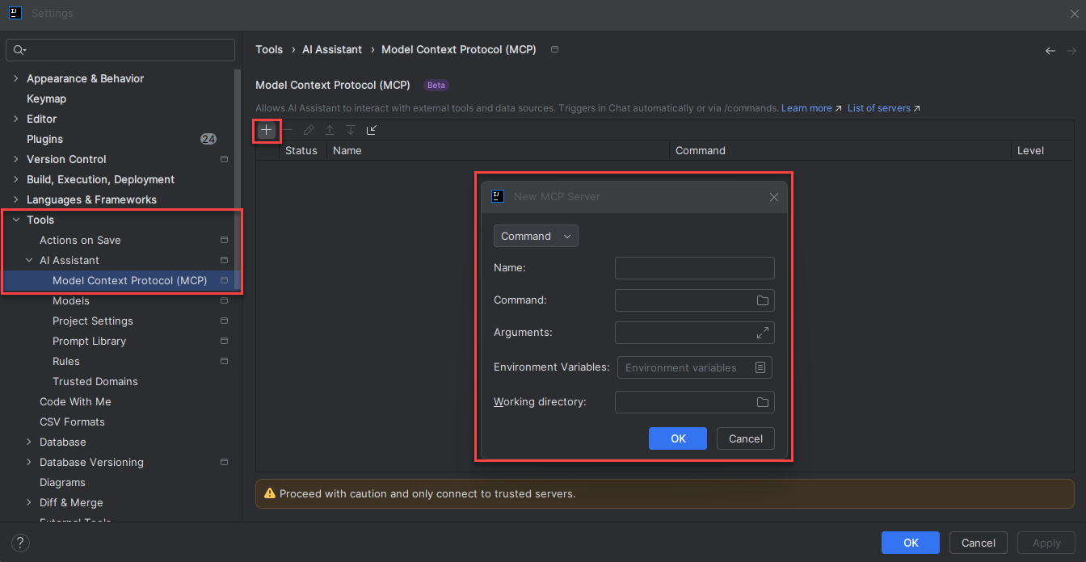
Task: Click the help question mark icon
Action: point(19,543)
